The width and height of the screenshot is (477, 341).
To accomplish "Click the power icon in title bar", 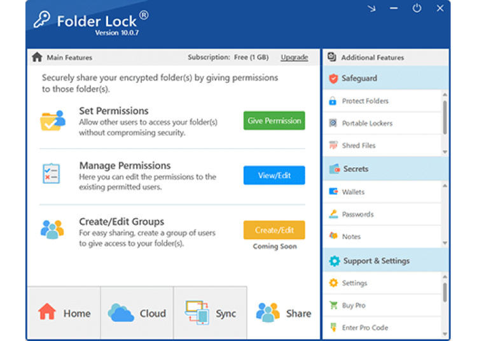I will tap(417, 8).
